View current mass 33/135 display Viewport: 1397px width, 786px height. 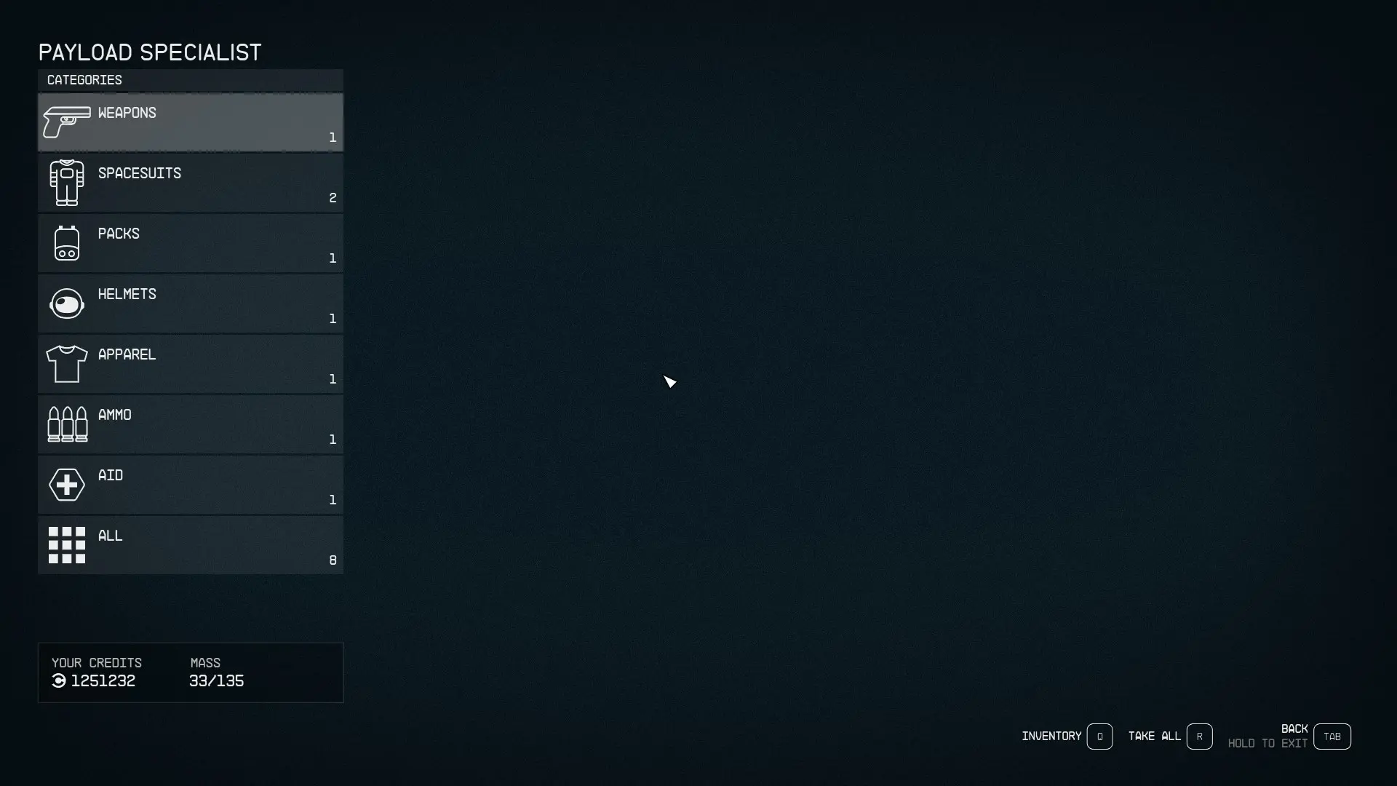click(x=216, y=680)
